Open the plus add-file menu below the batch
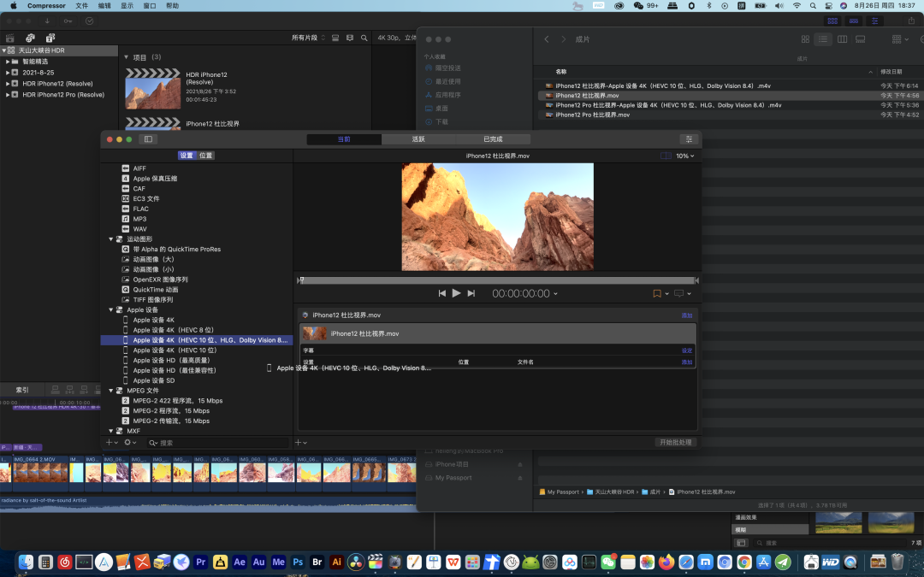The height and width of the screenshot is (577, 924). coord(300,442)
